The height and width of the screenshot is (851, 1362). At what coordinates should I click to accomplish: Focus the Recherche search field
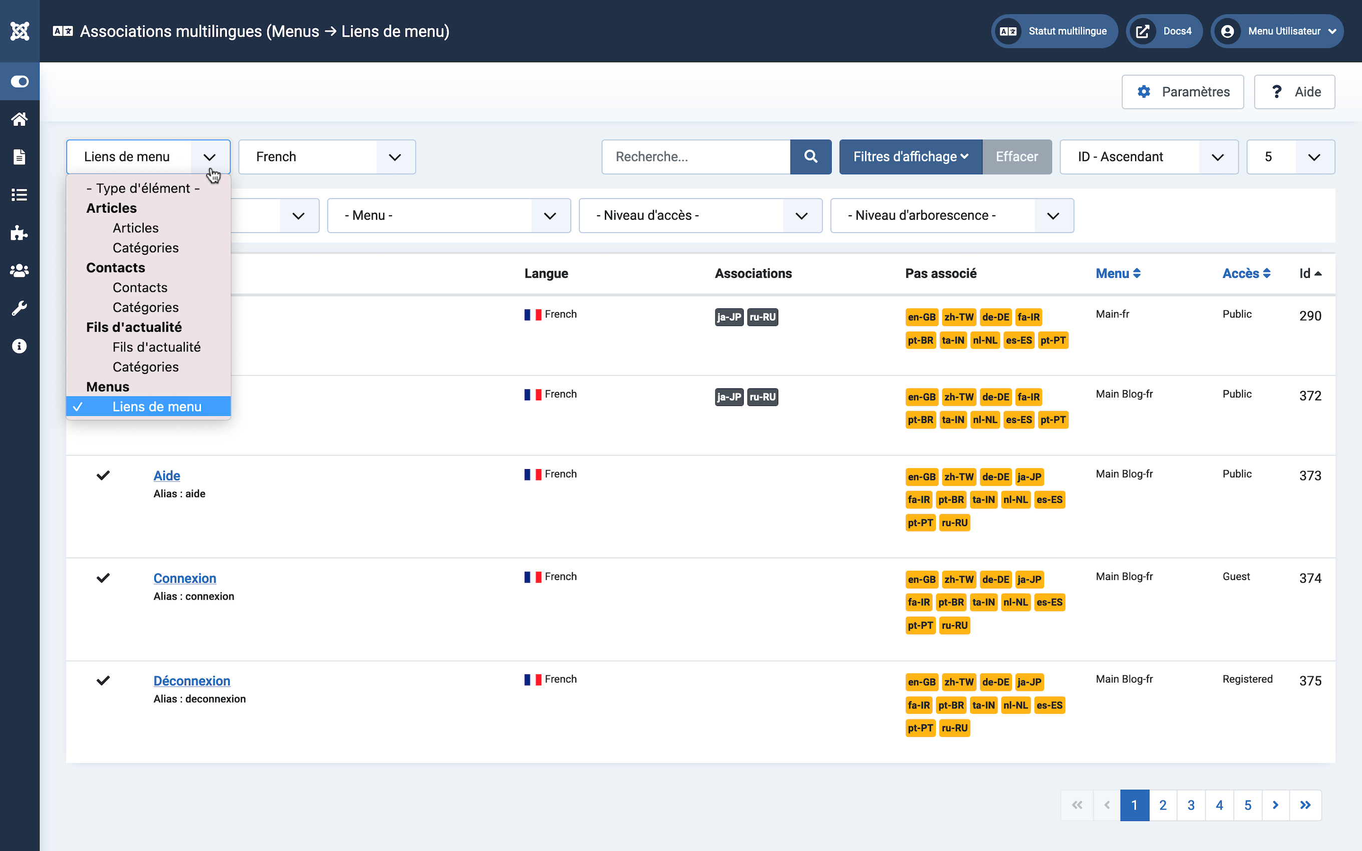pyautogui.click(x=696, y=157)
